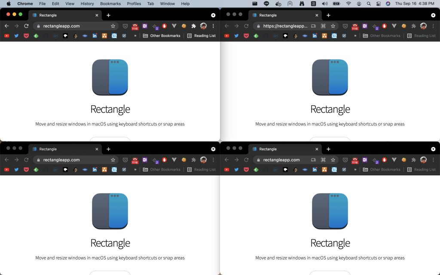The image size is (440, 275).
Task: Open the Bookmarks menu in the menu bar
Action: click(x=110, y=3)
